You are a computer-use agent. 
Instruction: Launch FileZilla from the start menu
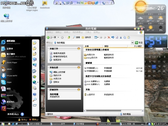(x=7, y=108)
